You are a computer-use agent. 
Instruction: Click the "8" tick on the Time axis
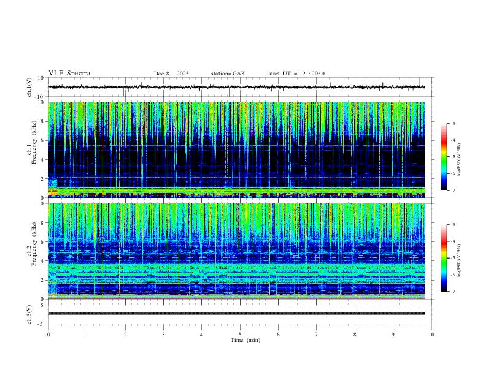(x=355, y=335)
